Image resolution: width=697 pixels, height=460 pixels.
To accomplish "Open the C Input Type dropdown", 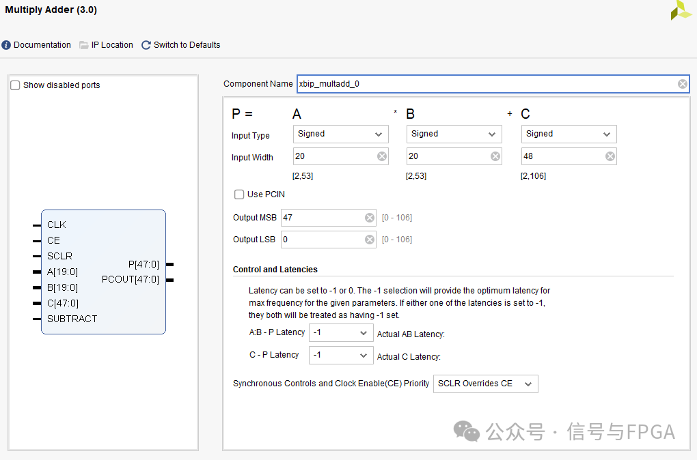I will [x=569, y=134].
